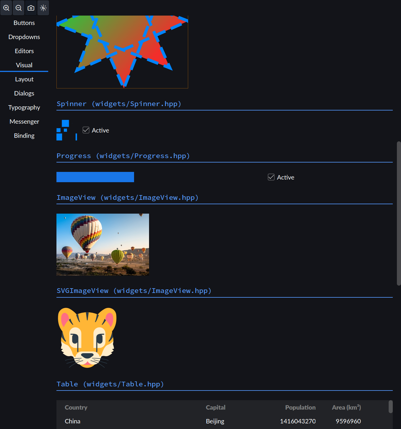
Task: Take a screenshot with the camera icon
Action: [x=31, y=8]
